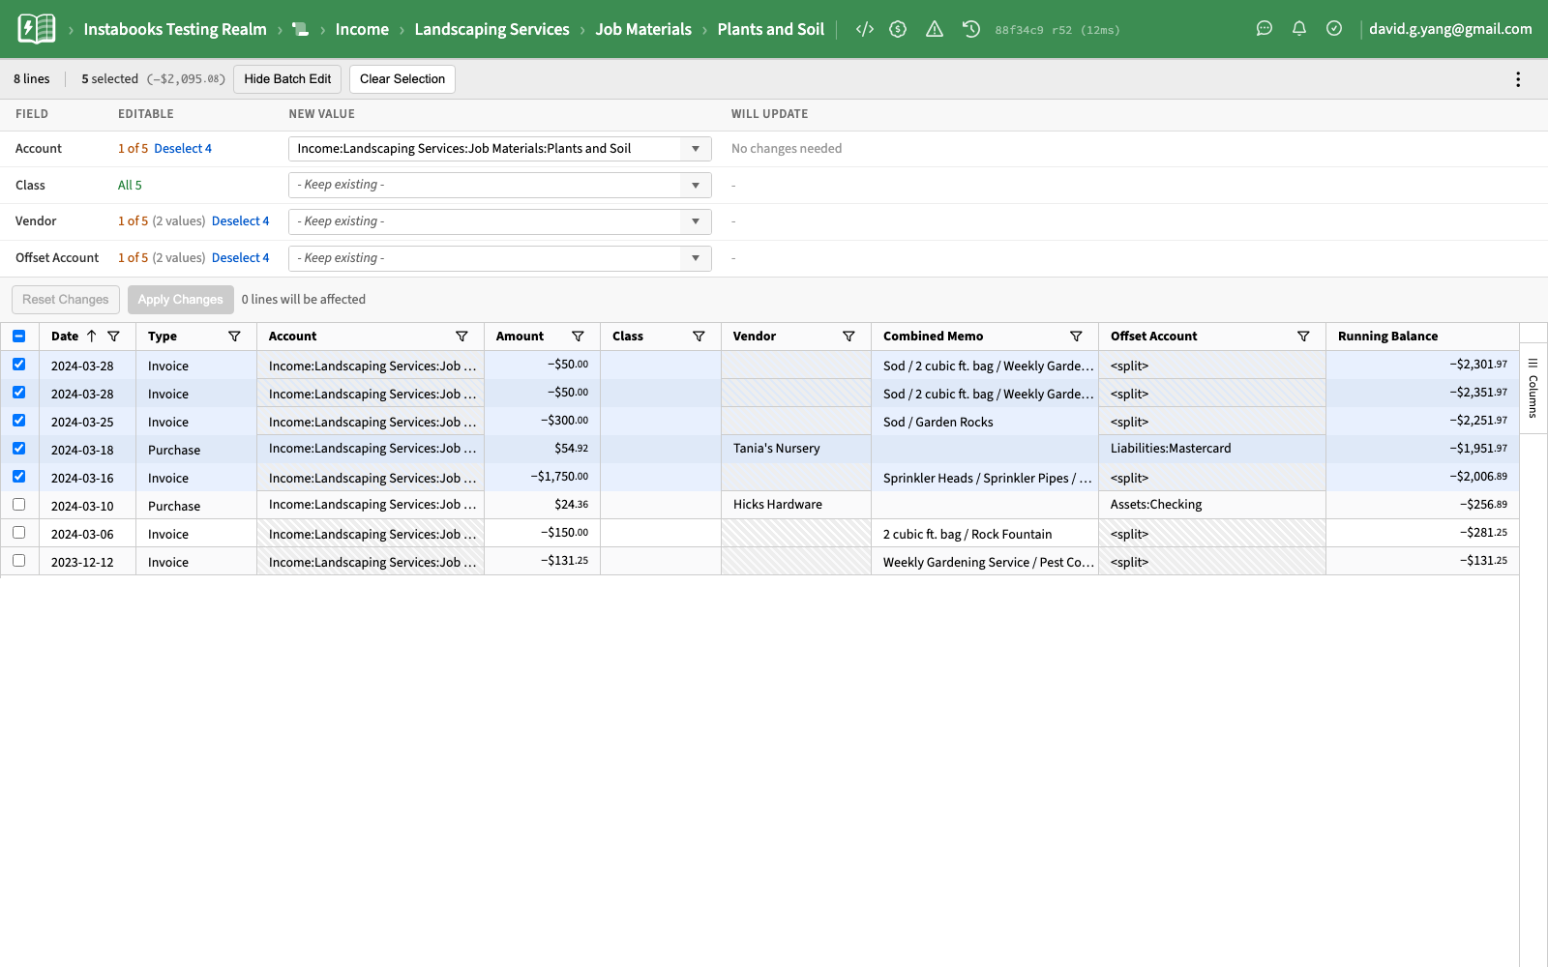This screenshot has width=1548, height=967.
Task: Click the Liabilities:Mastercard offset cell
Action: coord(1211,449)
